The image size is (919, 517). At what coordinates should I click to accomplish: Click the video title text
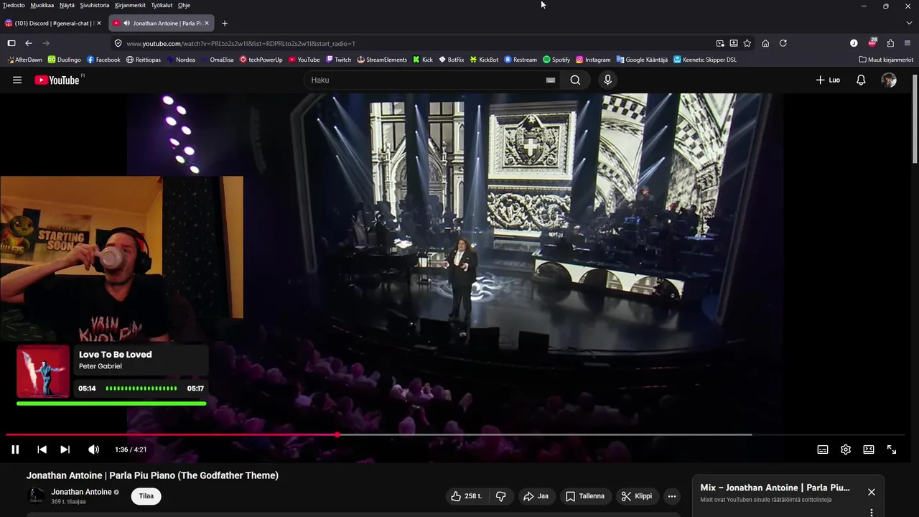pos(152,475)
